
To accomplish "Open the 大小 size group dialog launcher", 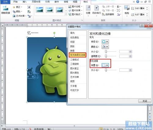I will (x=148, y=21).
